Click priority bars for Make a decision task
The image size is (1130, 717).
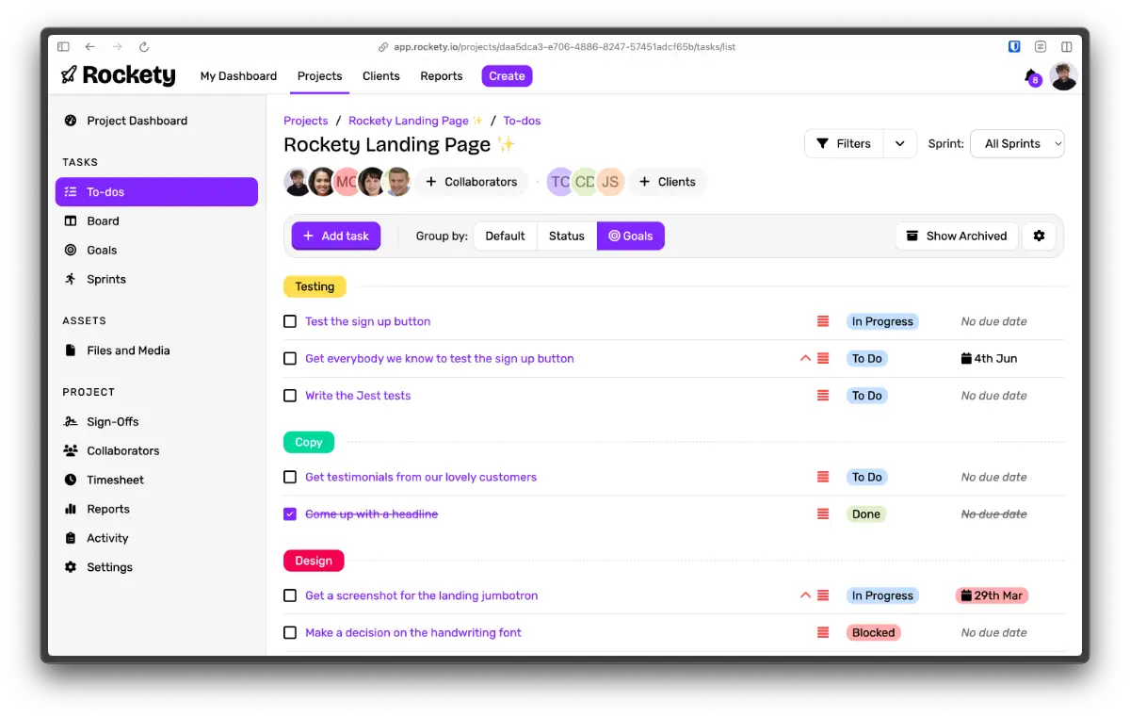[823, 633]
